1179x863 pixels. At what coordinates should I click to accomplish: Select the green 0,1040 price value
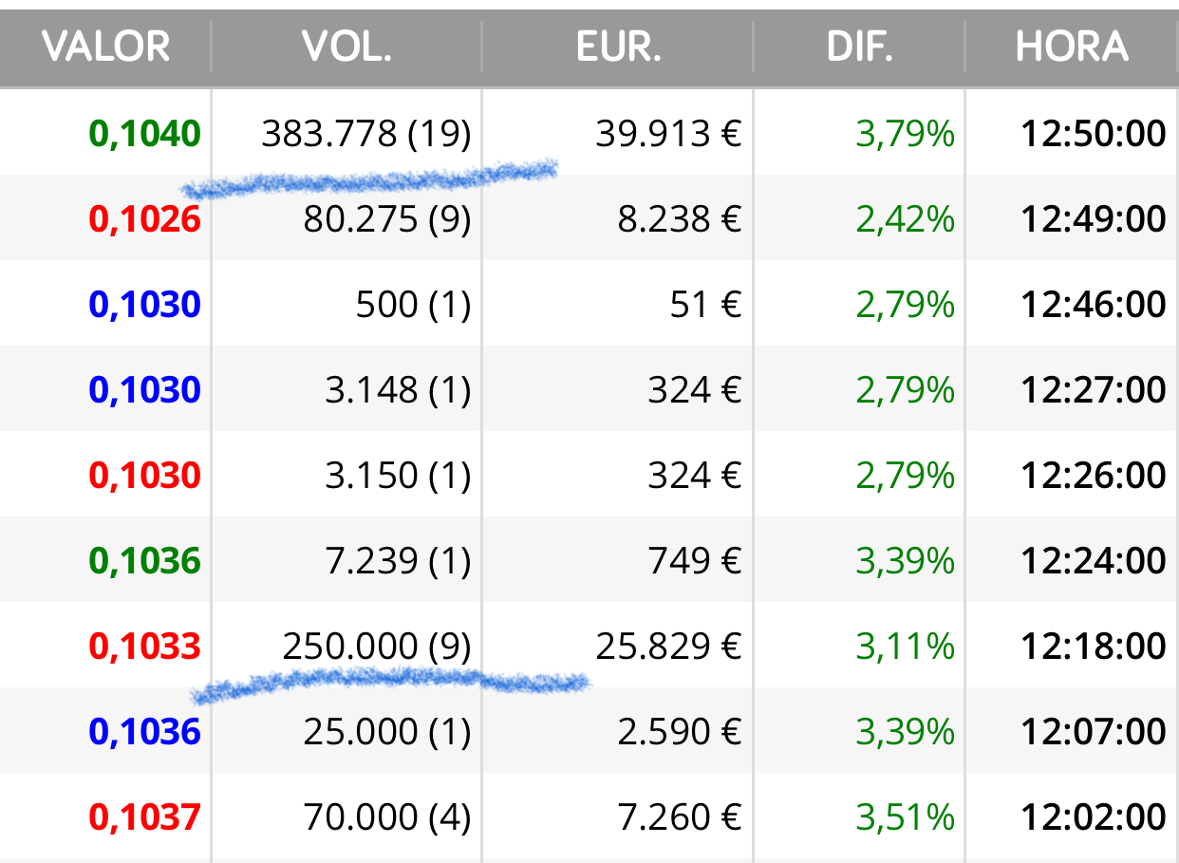[x=145, y=134]
